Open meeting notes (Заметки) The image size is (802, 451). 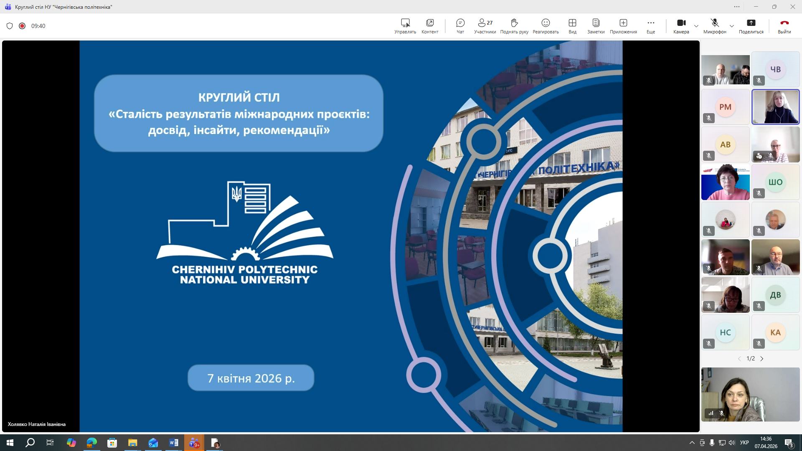click(x=596, y=25)
